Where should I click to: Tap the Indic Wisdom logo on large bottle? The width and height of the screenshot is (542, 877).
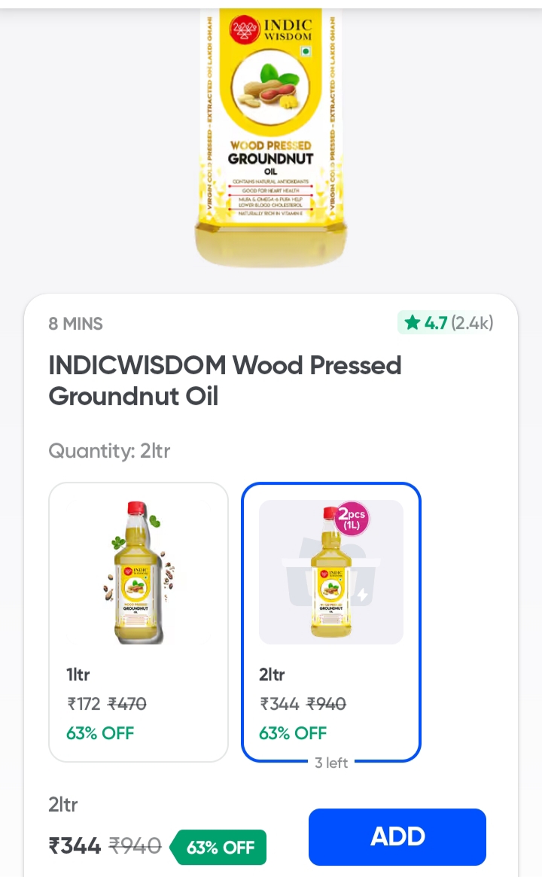(x=271, y=31)
